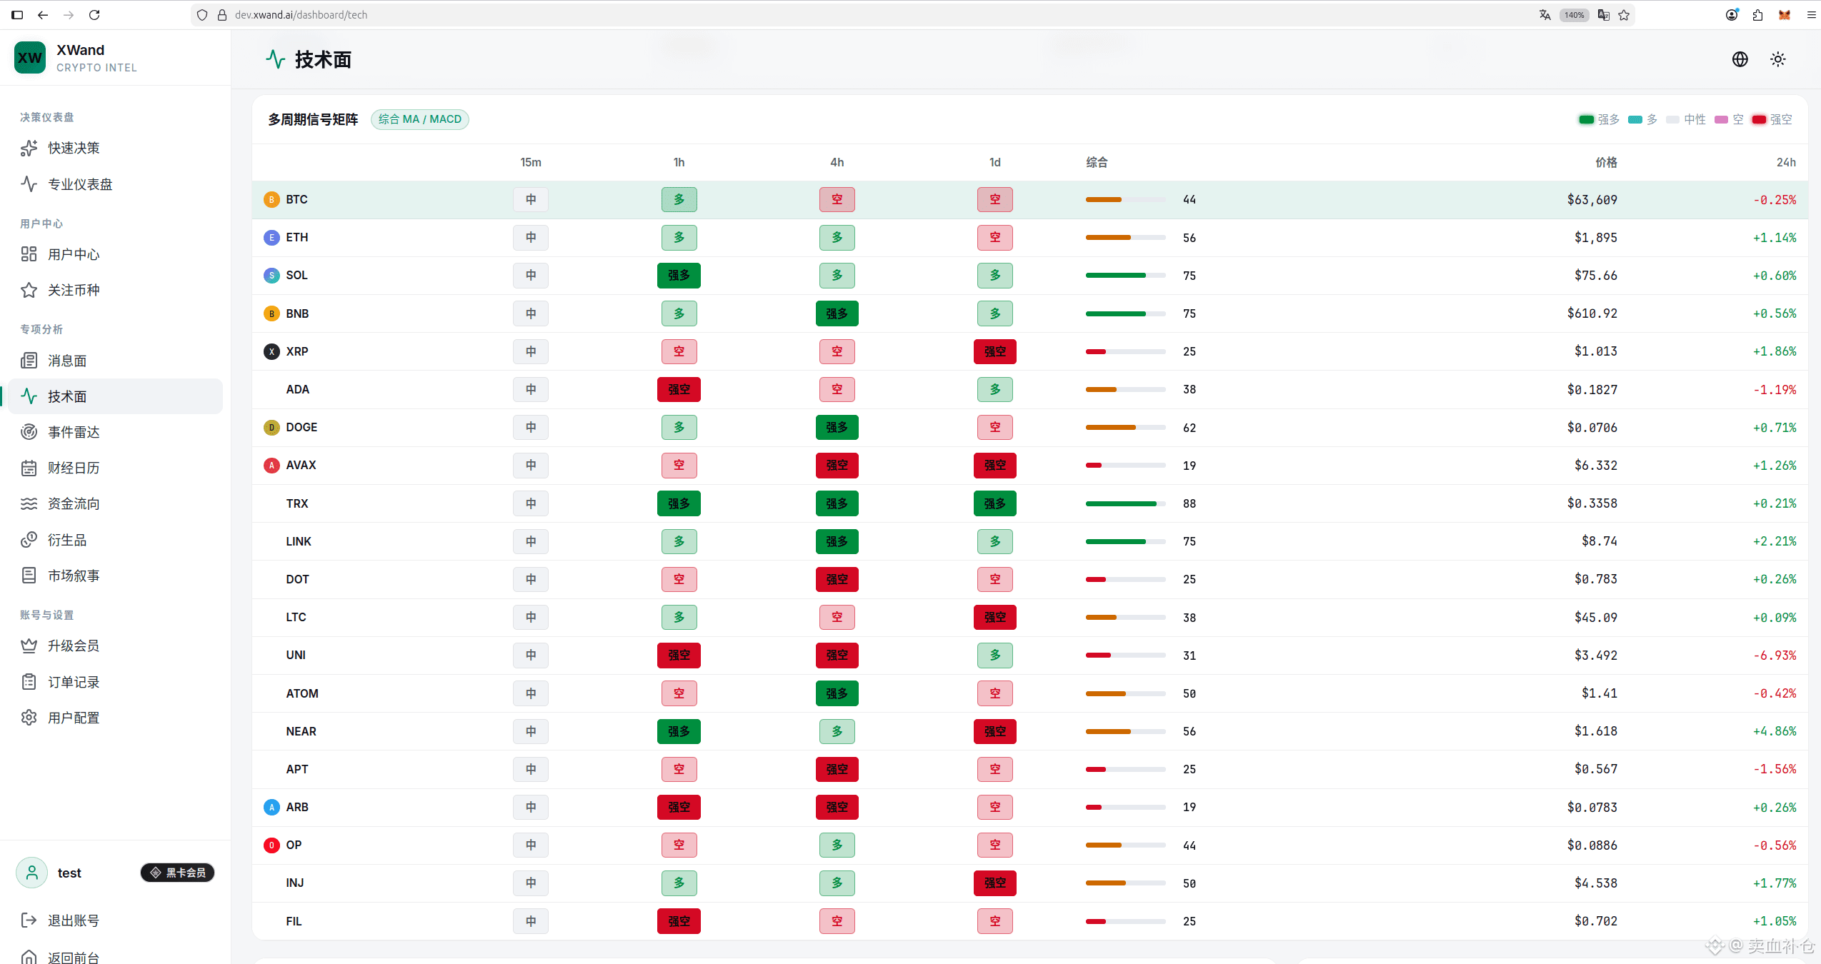1821x964 pixels.
Task: Click the XWand logo icon
Action: 30,58
